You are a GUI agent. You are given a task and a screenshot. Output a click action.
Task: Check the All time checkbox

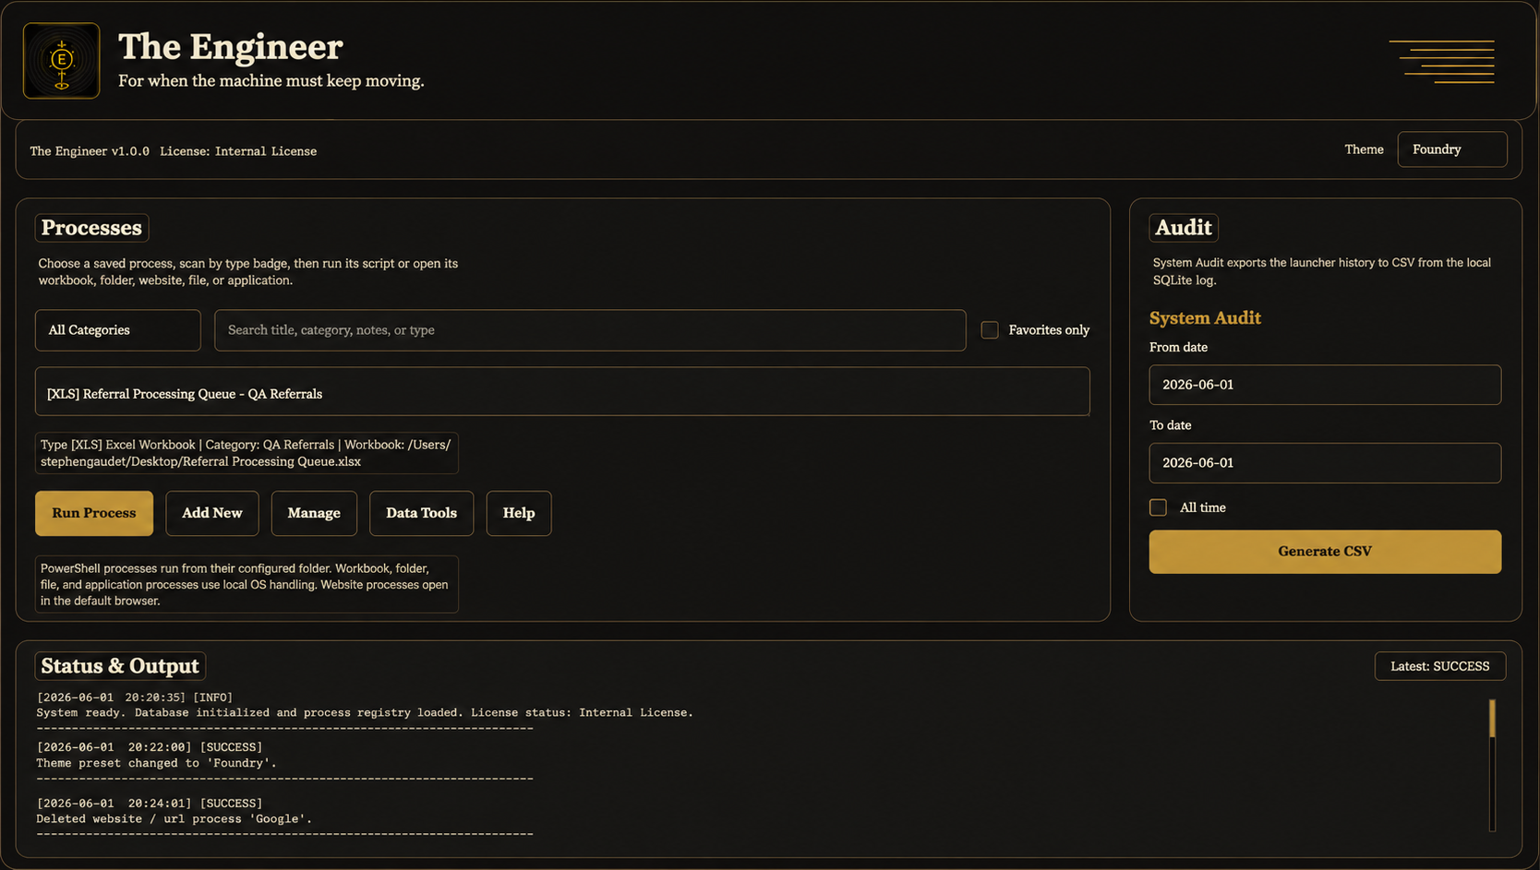[x=1158, y=507]
